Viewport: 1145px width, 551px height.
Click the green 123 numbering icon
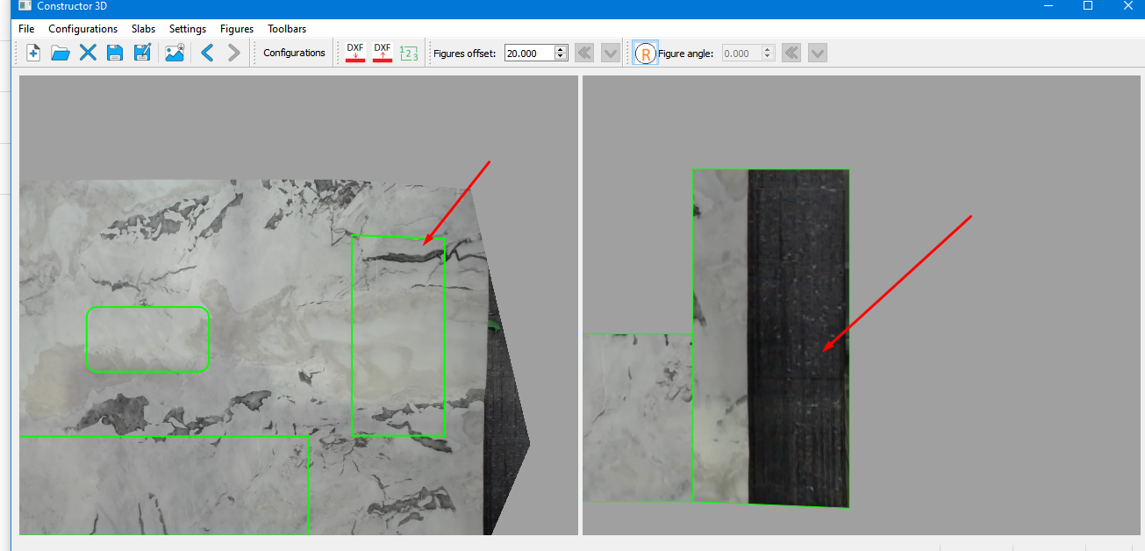tap(409, 54)
